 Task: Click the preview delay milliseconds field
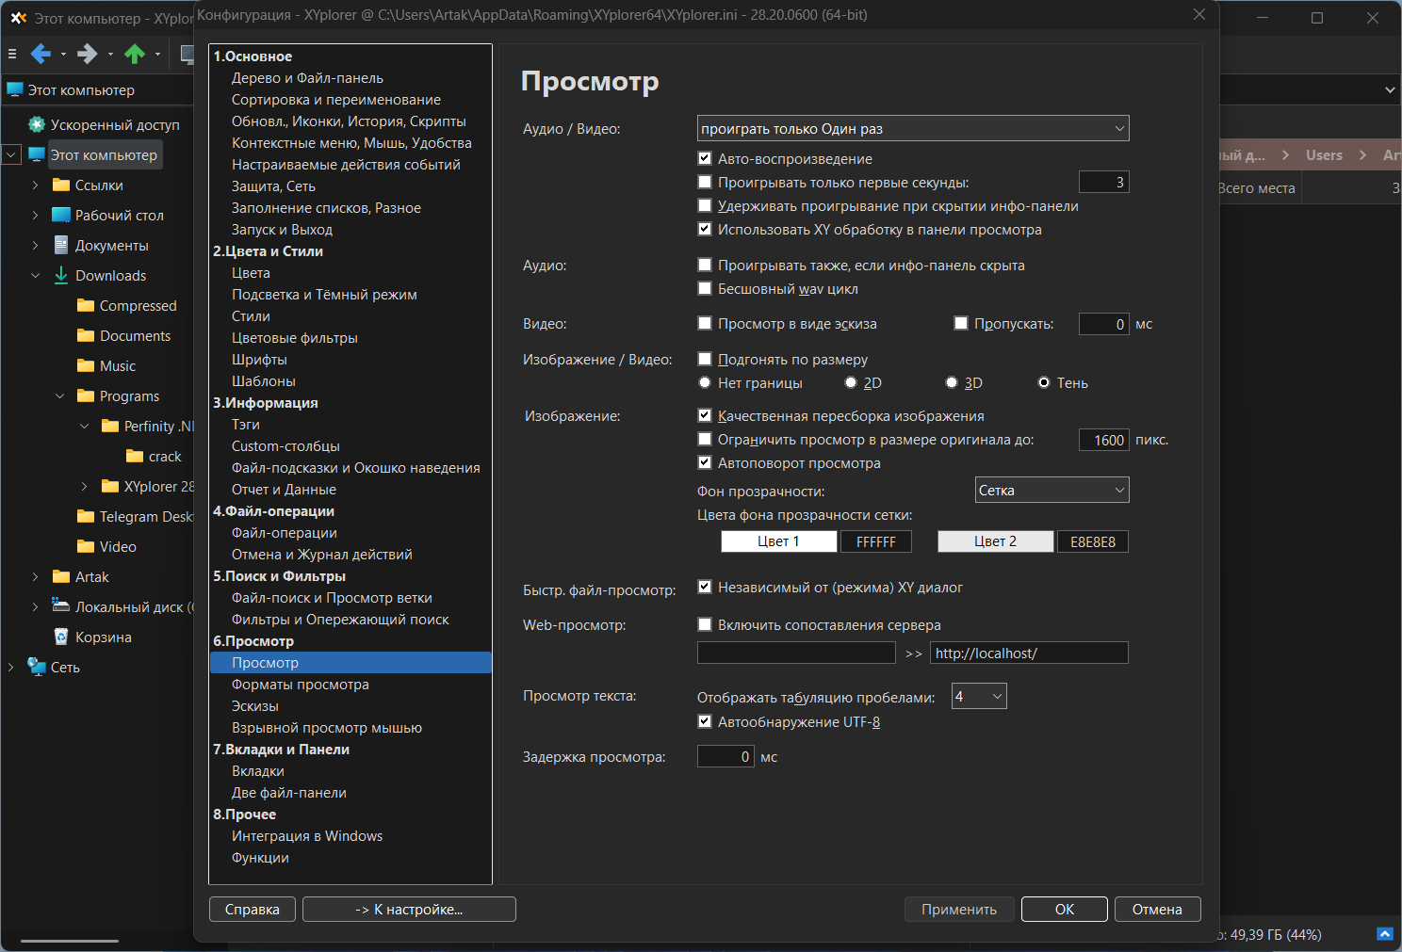(725, 756)
